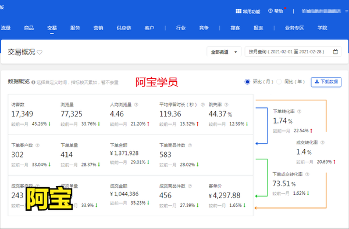349x229 pixels.
Task: Switch to the 服务 tab
Action: (75, 28)
